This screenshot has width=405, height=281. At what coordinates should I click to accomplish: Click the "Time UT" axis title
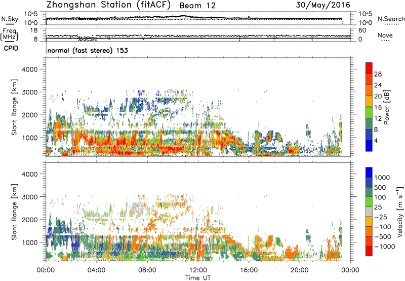pos(198,278)
